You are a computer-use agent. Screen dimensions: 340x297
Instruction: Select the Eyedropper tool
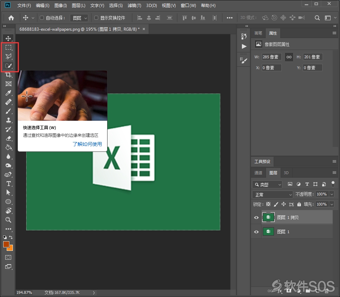click(x=8, y=93)
